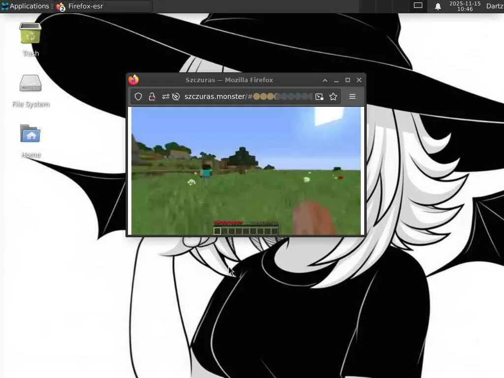
Task: Click the date and time clock
Action: (465, 6)
